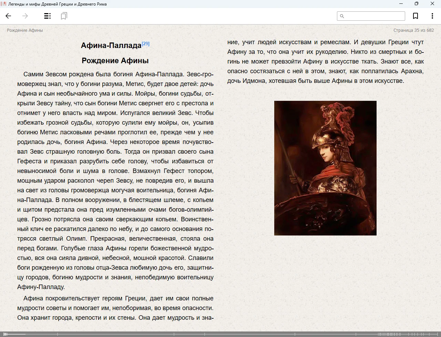Click the magnifier icon in search box
Viewport: 441px width, 337px height.
342,16
